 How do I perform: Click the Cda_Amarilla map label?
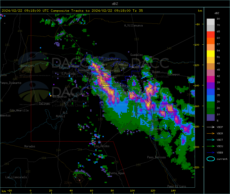pyautogui.click(x=19, y=110)
